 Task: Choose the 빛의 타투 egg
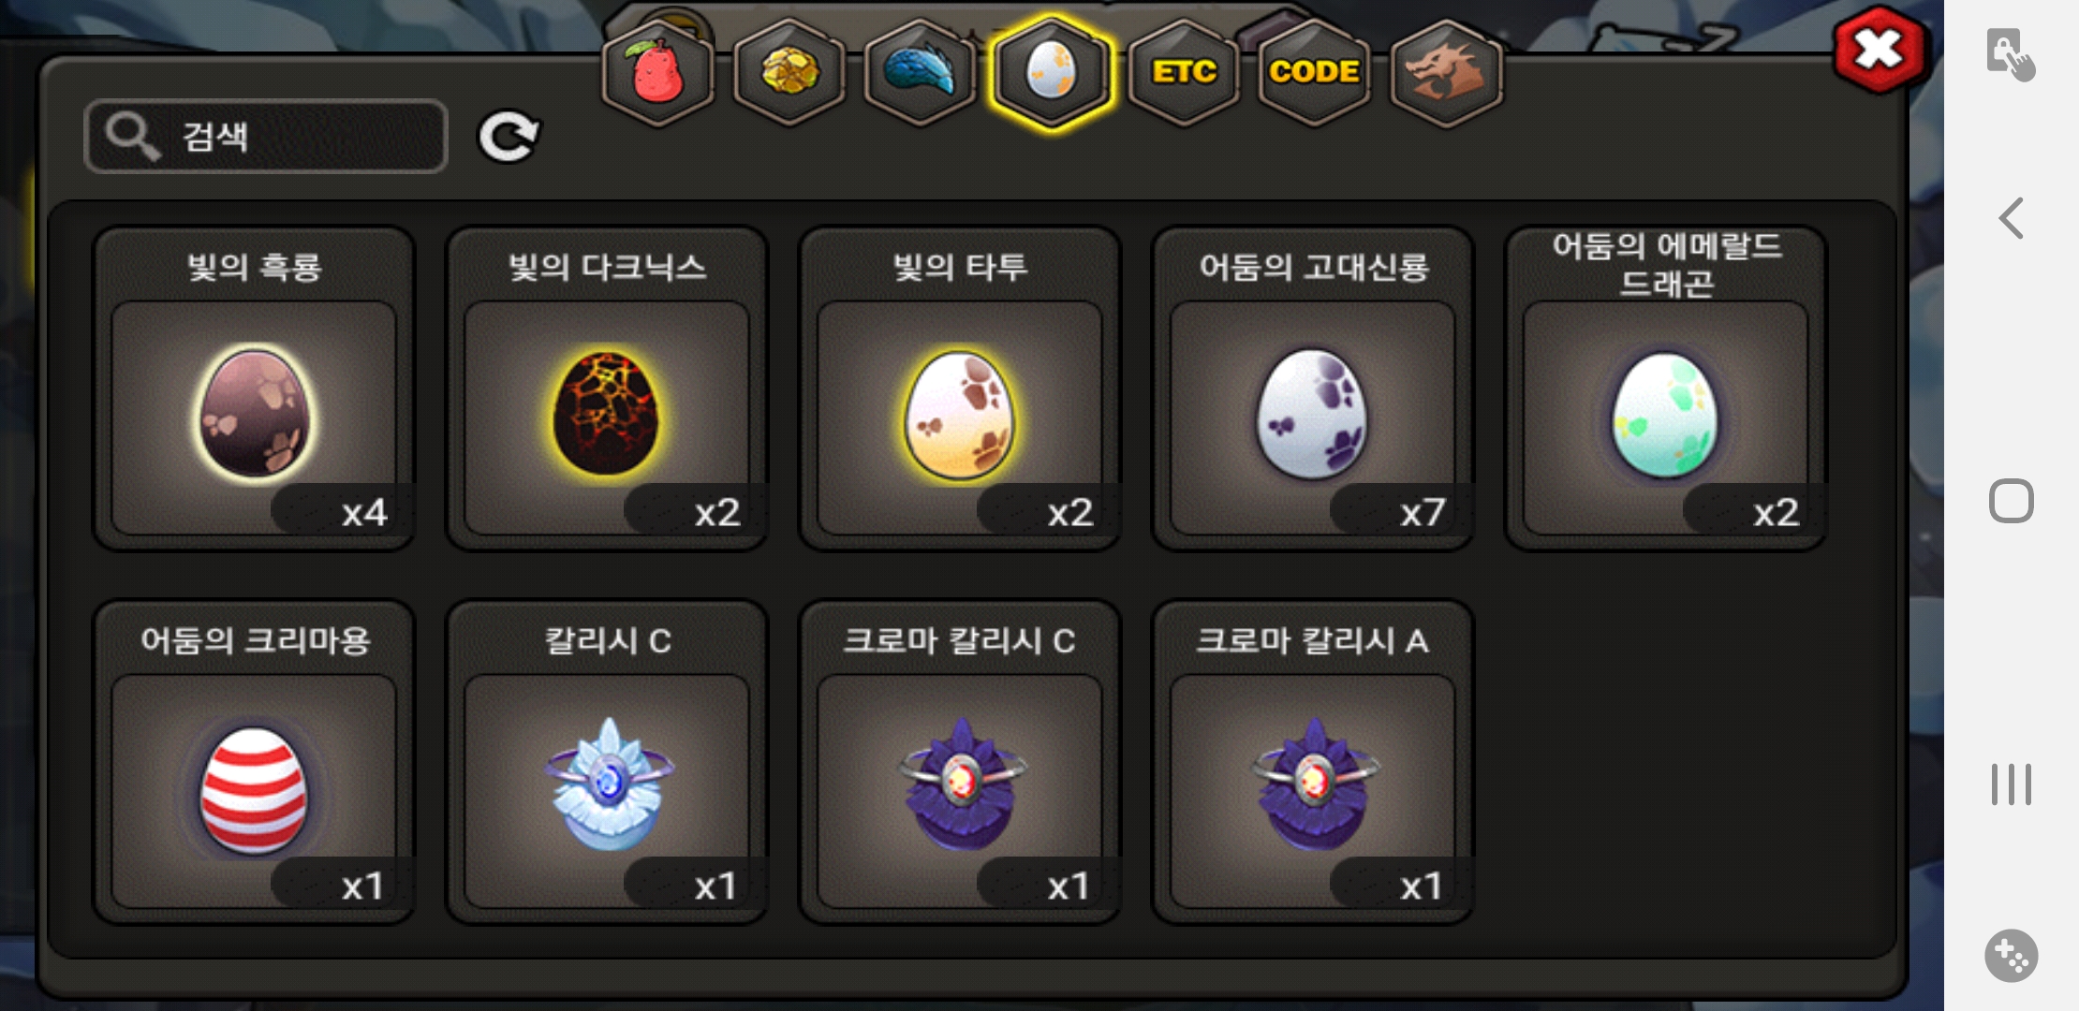960,389
